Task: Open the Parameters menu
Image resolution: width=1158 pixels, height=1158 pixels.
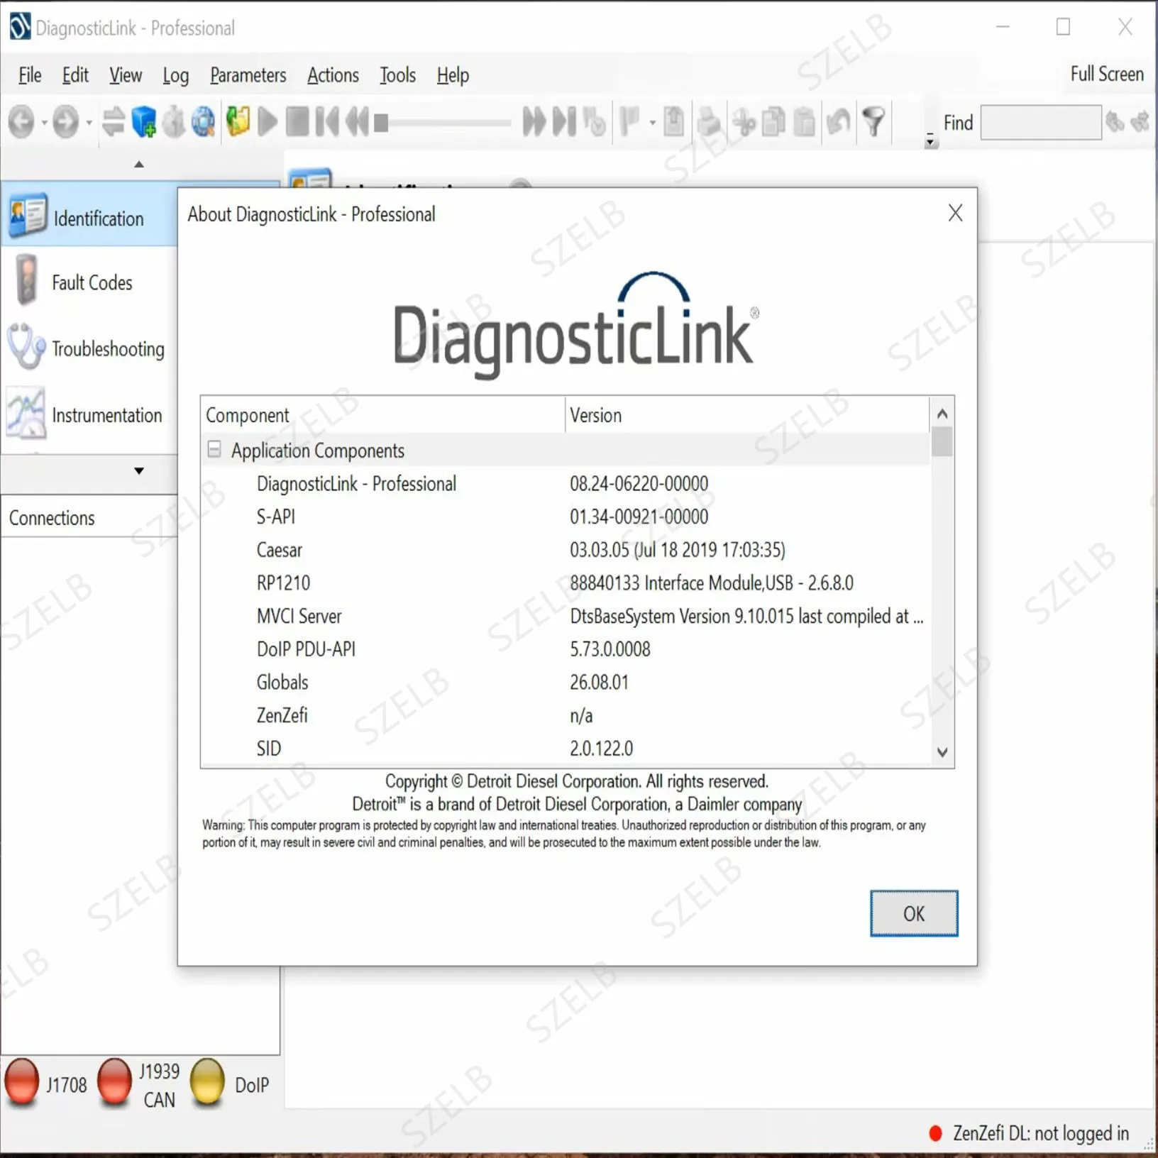Action: [248, 75]
